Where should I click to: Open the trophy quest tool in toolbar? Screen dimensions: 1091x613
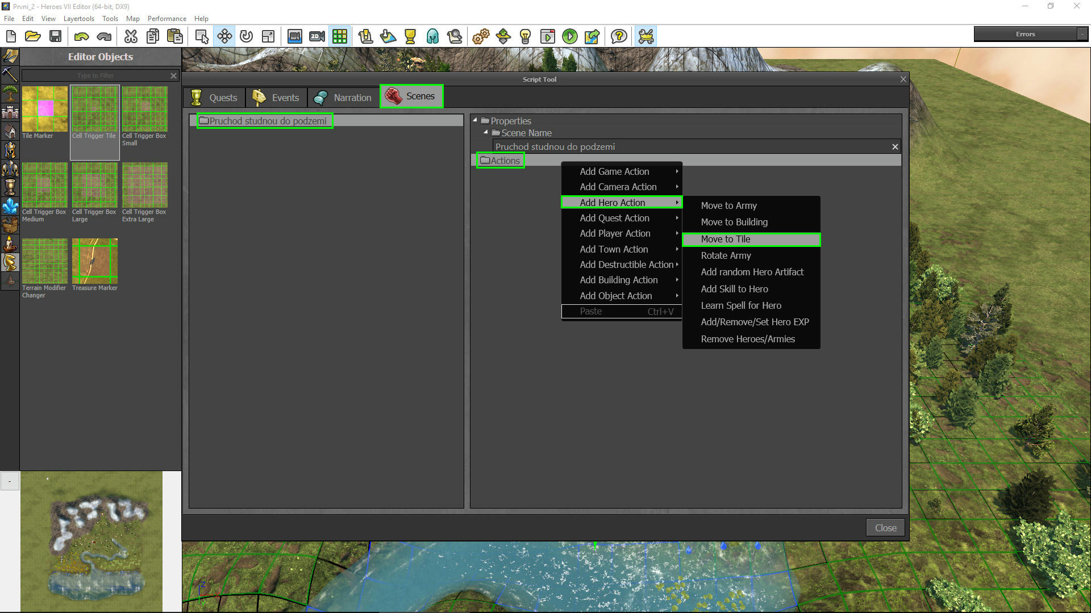tap(410, 36)
